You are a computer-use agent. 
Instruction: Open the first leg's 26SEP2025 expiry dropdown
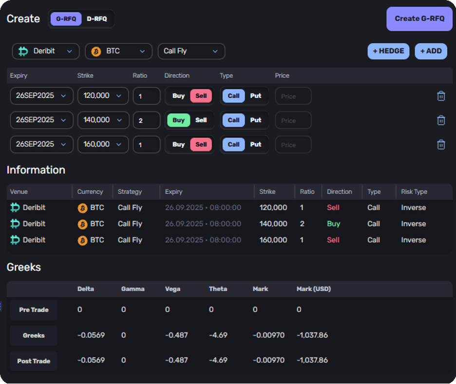pyautogui.click(x=41, y=96)
